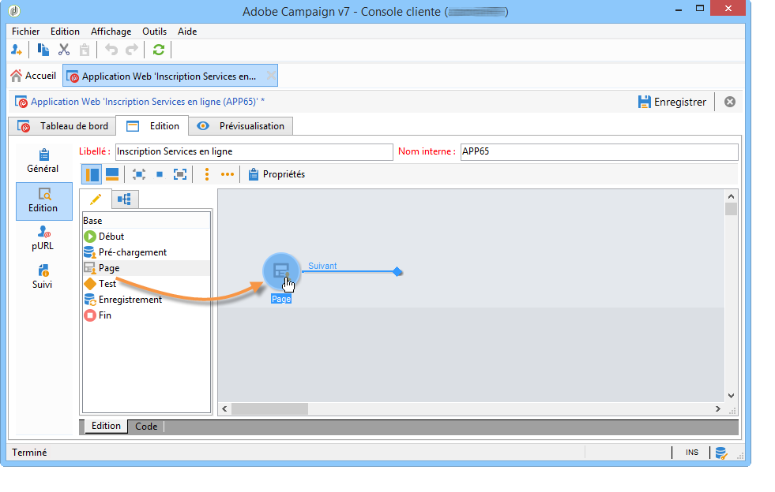Click the grey close circle beside Enregistrer
Image resolution: width=775 pixels, height=492 pixels.
(729, 102)
